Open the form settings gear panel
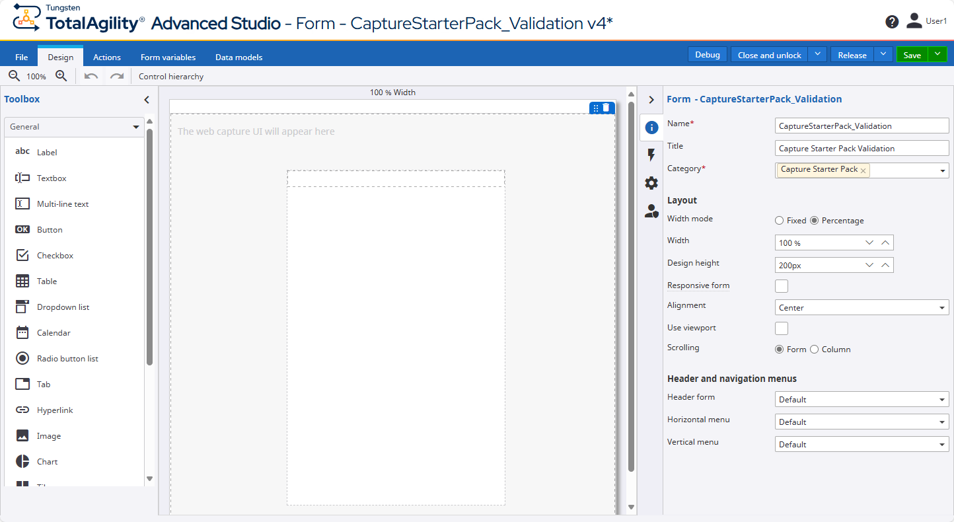The width and height of the screenshot is (954, 522). (x=651, y=183)
